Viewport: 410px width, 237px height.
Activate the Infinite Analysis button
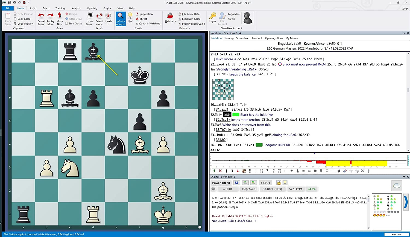coord(121,19)
